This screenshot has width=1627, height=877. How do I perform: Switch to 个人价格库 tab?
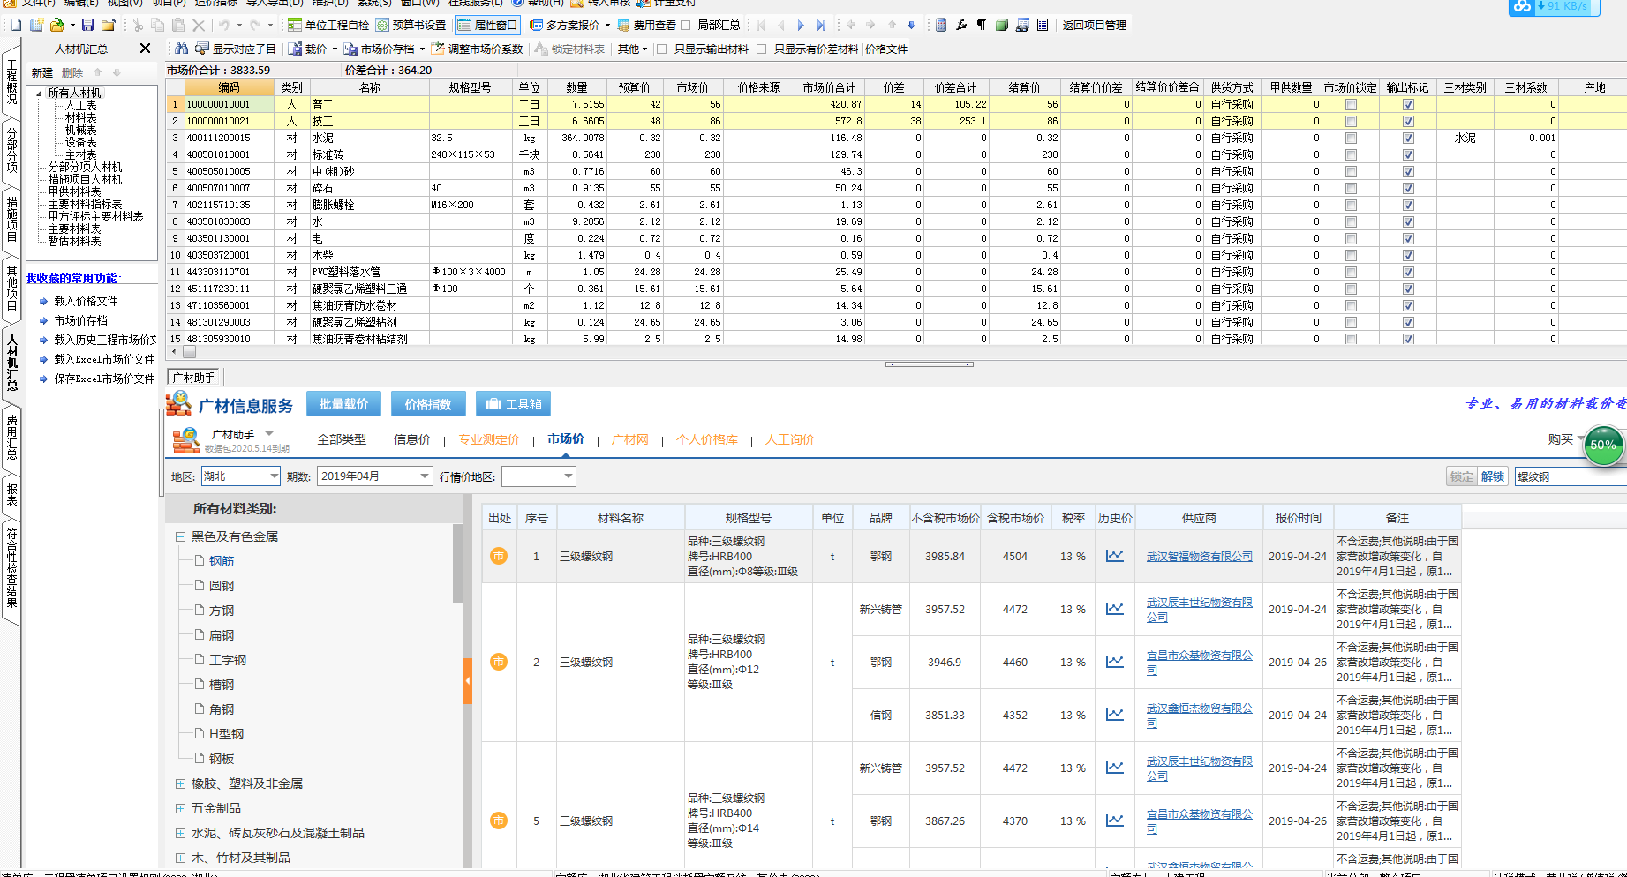pos(707,439)
